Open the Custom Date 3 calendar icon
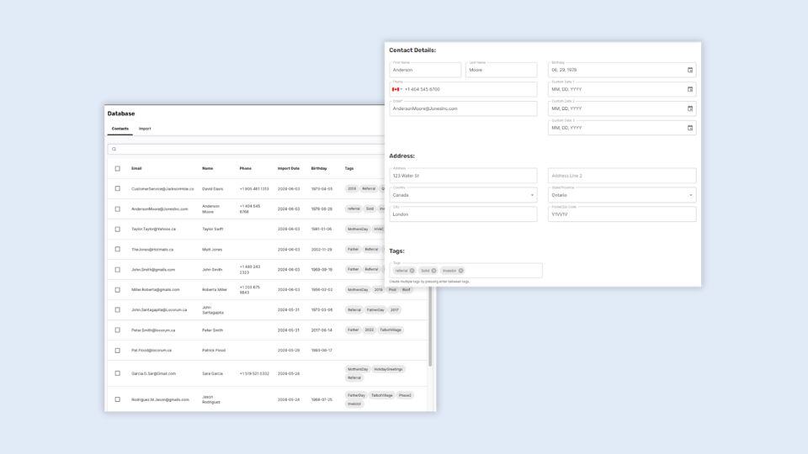This screenshot has width=808, height=454. (x=690, y=128)
